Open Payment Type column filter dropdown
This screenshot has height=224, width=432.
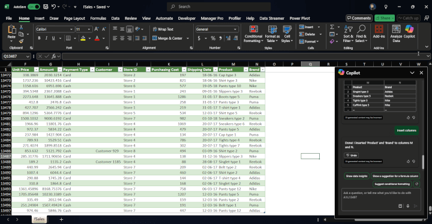[x=92, y=70]
